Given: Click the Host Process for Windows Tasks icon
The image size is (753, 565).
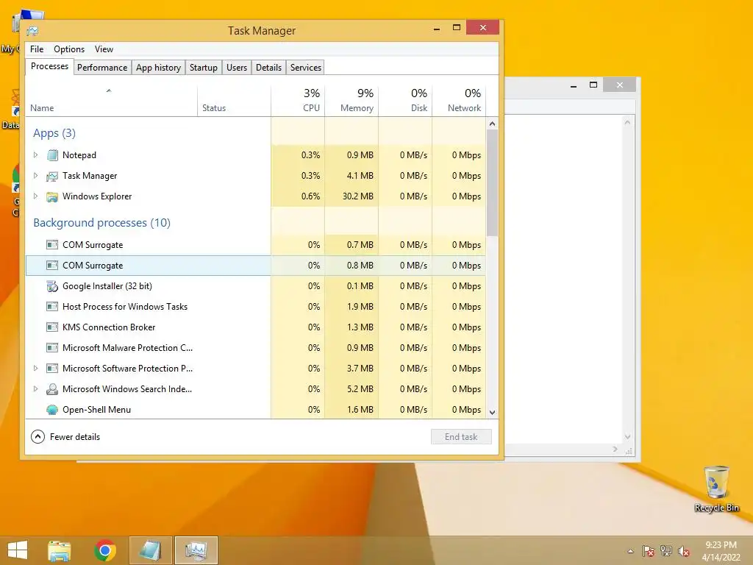Looking at the screenshot, I should click(52, 307).
